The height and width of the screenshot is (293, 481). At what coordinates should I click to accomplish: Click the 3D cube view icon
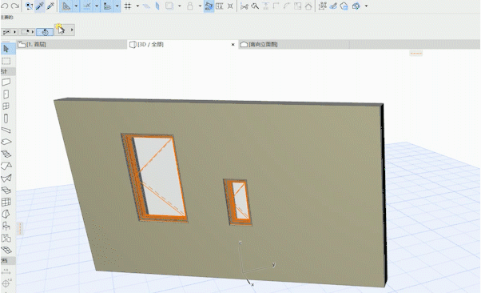pos(356,6)
